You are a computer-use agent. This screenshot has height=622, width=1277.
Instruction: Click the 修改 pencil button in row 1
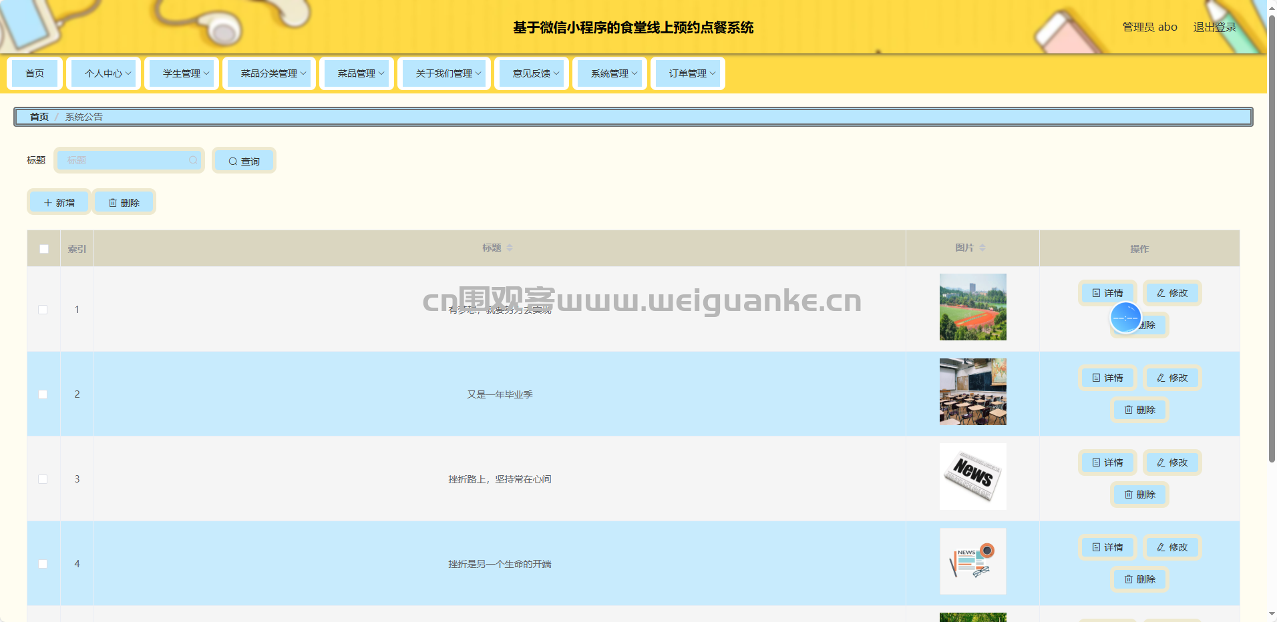(x=1172, y=293)
